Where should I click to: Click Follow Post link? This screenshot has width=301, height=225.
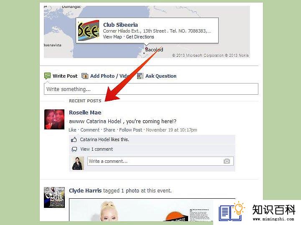(x=131, y=130)
